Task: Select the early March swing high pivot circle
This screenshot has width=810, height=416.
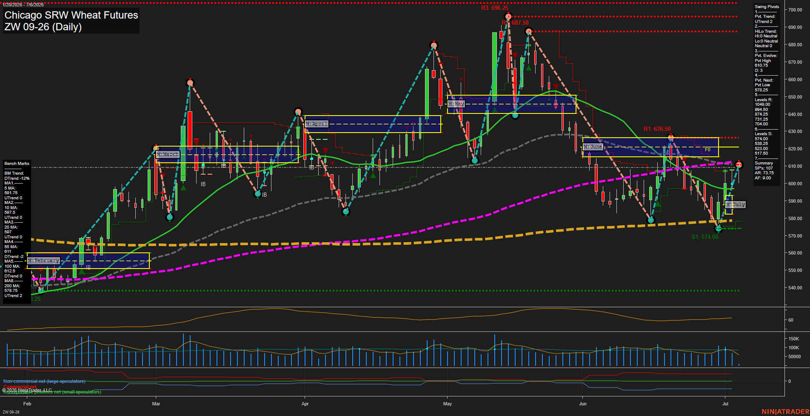Action: click(x=190, y=82)
